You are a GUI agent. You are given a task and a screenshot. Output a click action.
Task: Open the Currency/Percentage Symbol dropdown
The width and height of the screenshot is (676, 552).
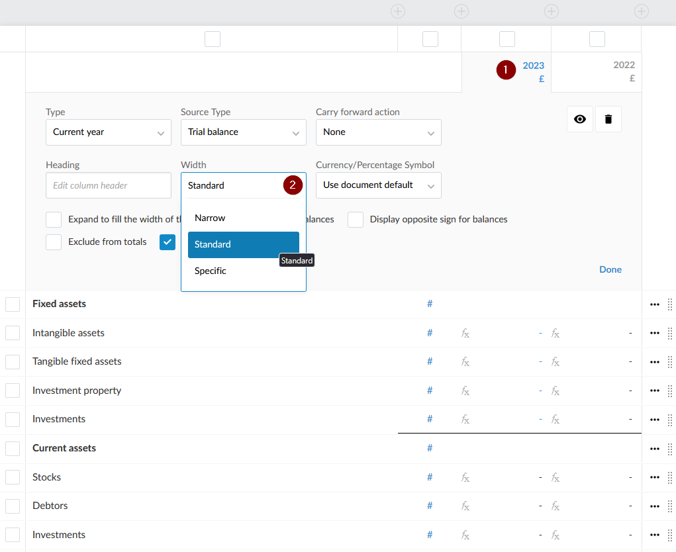(x=378, y=185)
